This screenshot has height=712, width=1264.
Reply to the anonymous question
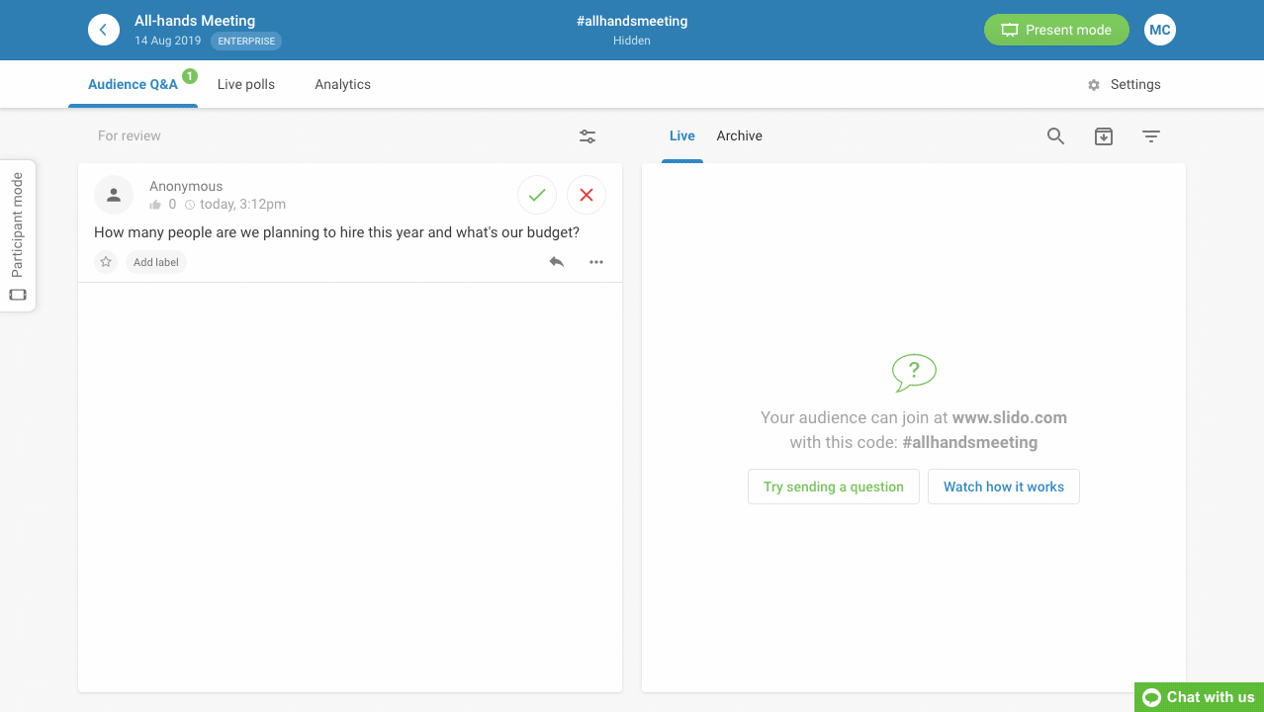coord(557,262)
